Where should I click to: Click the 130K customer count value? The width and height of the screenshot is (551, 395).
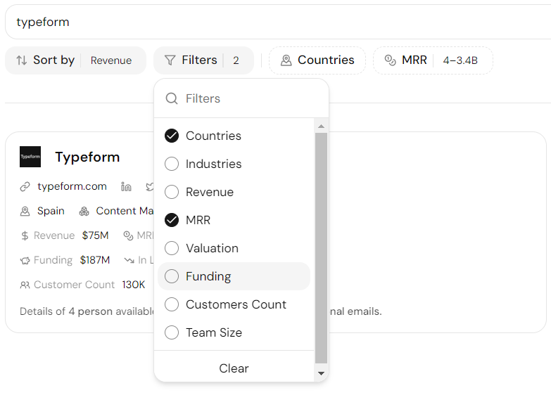click(x=134, y=285)
